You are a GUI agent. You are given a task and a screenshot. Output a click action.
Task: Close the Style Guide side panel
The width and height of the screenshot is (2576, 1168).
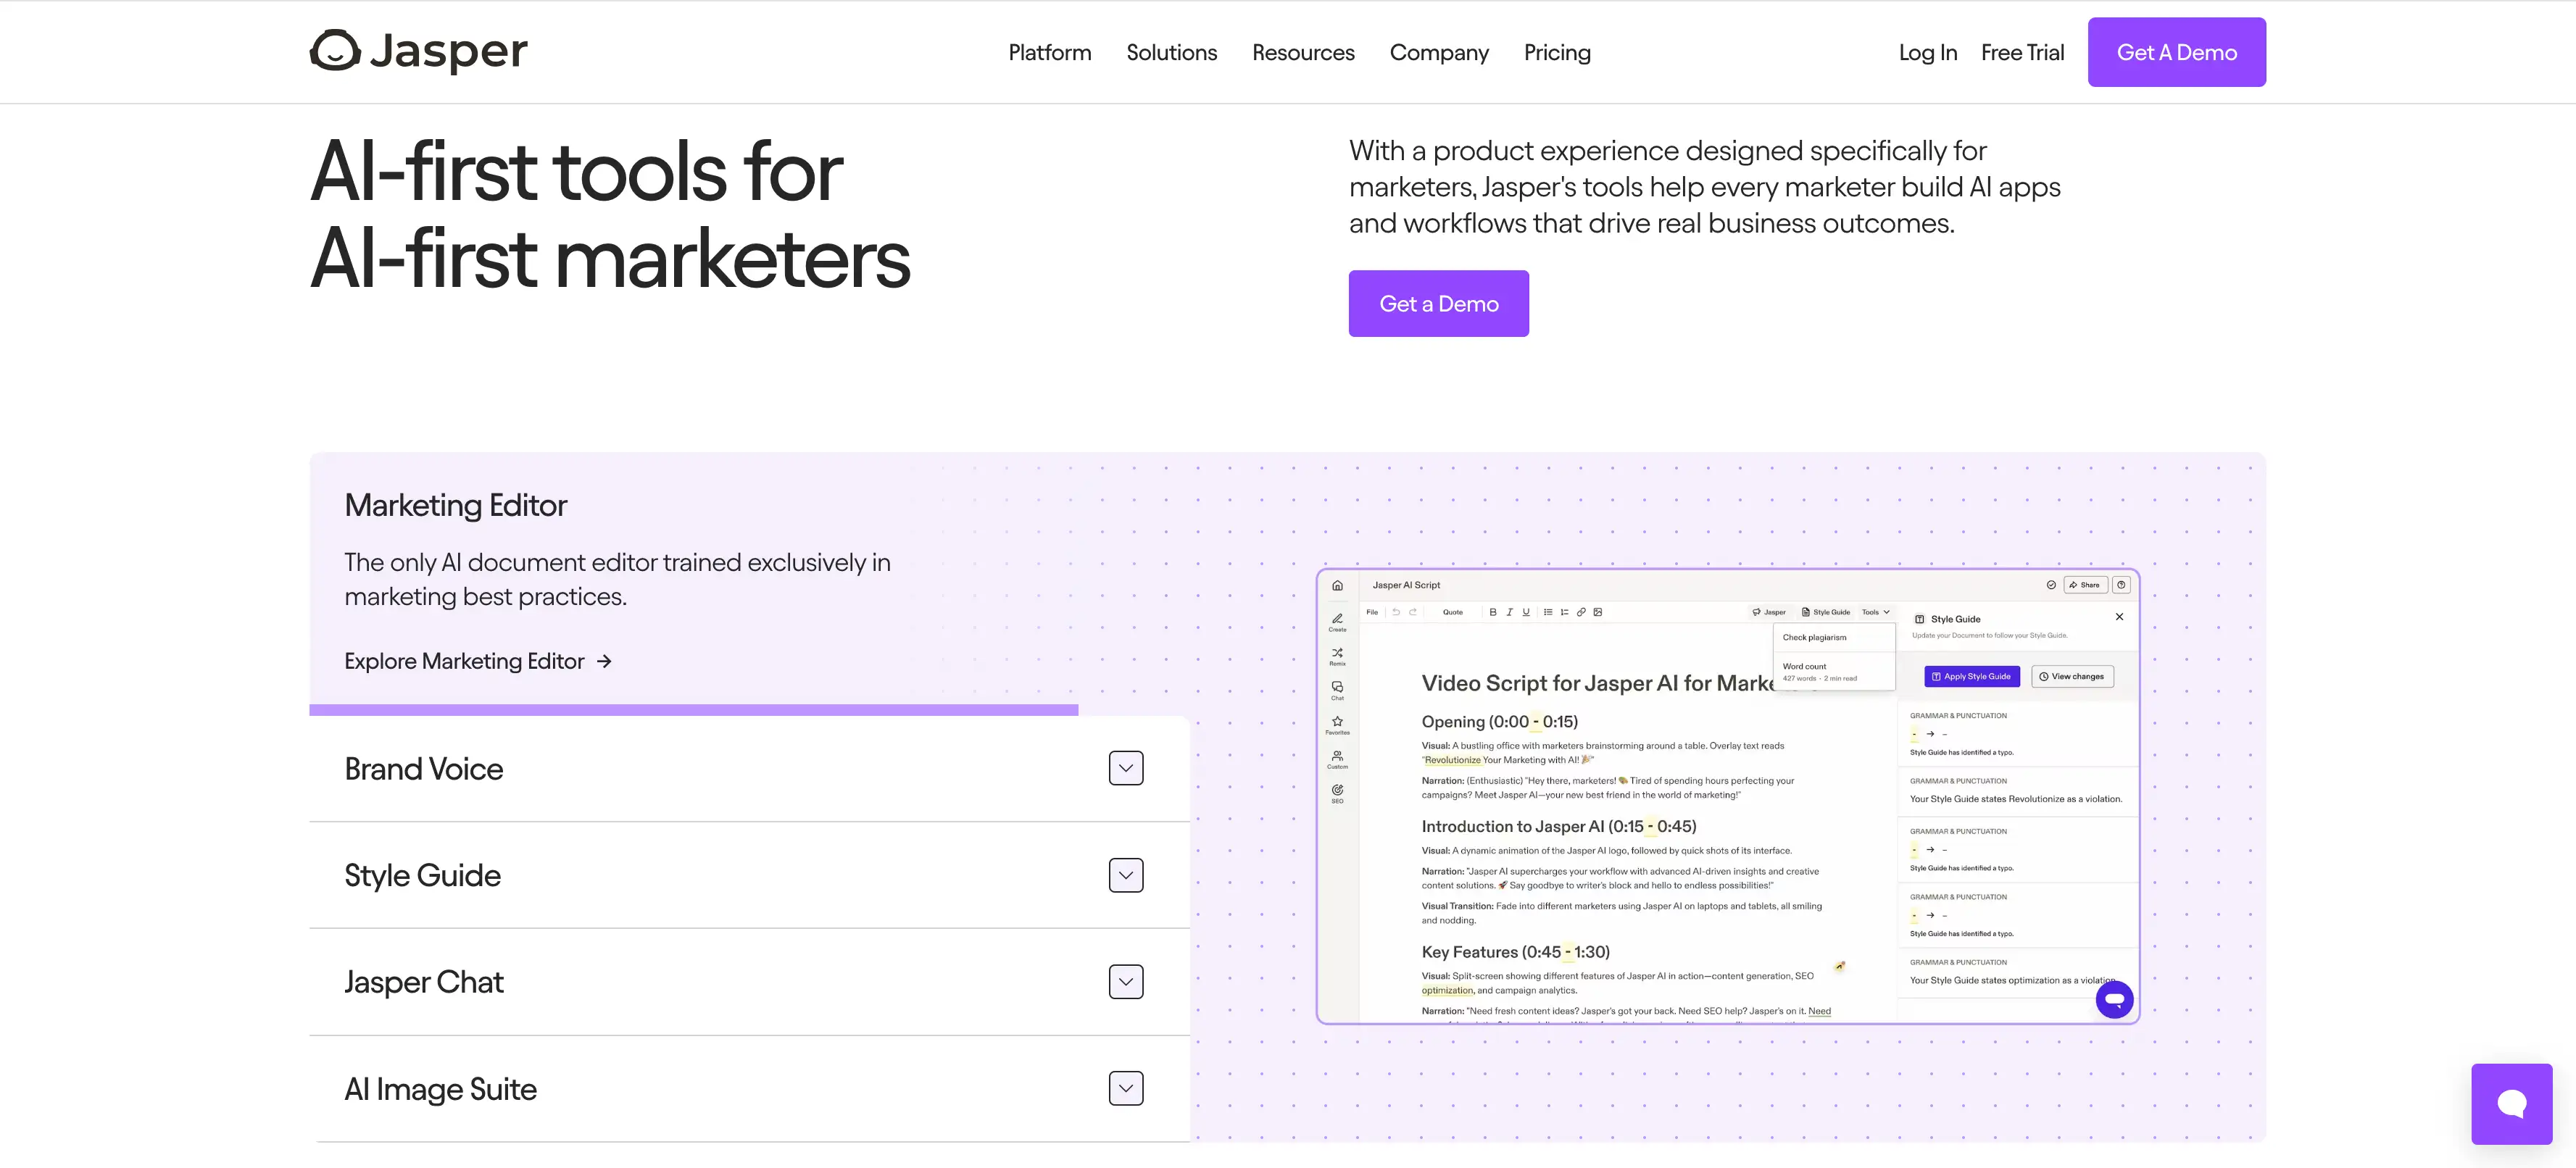2119,617
